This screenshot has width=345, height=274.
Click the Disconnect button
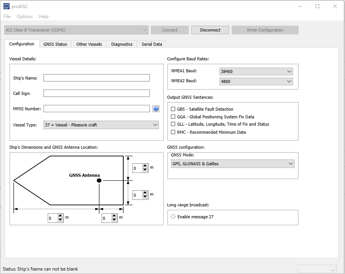tap(210, 30)
